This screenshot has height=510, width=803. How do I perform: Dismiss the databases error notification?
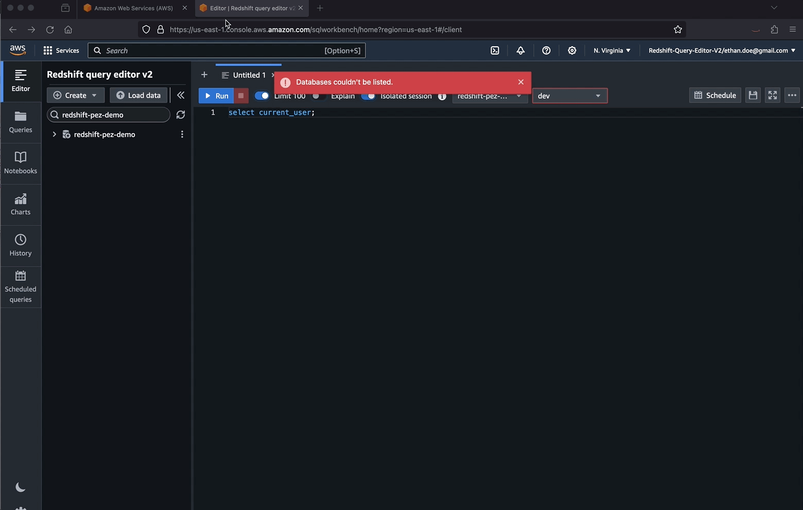(x=521, y=82)
